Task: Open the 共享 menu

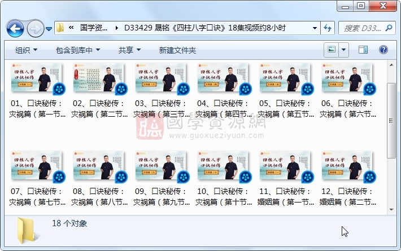Action: (129, 50)
